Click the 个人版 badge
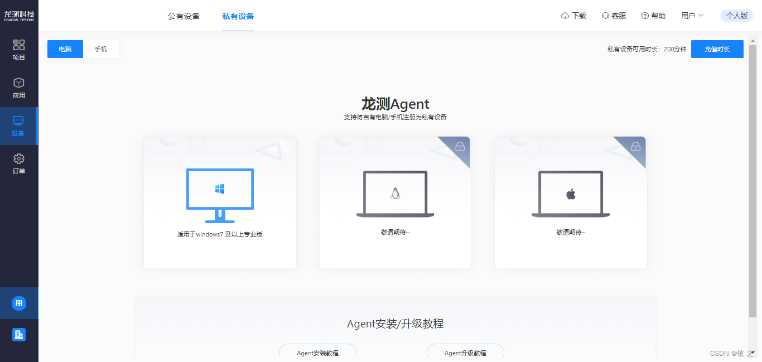 737,16
